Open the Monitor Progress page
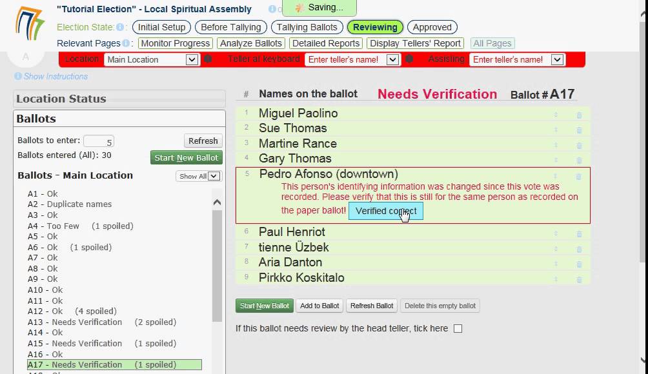This screenshot has width=648, height=374. [175, 43]
